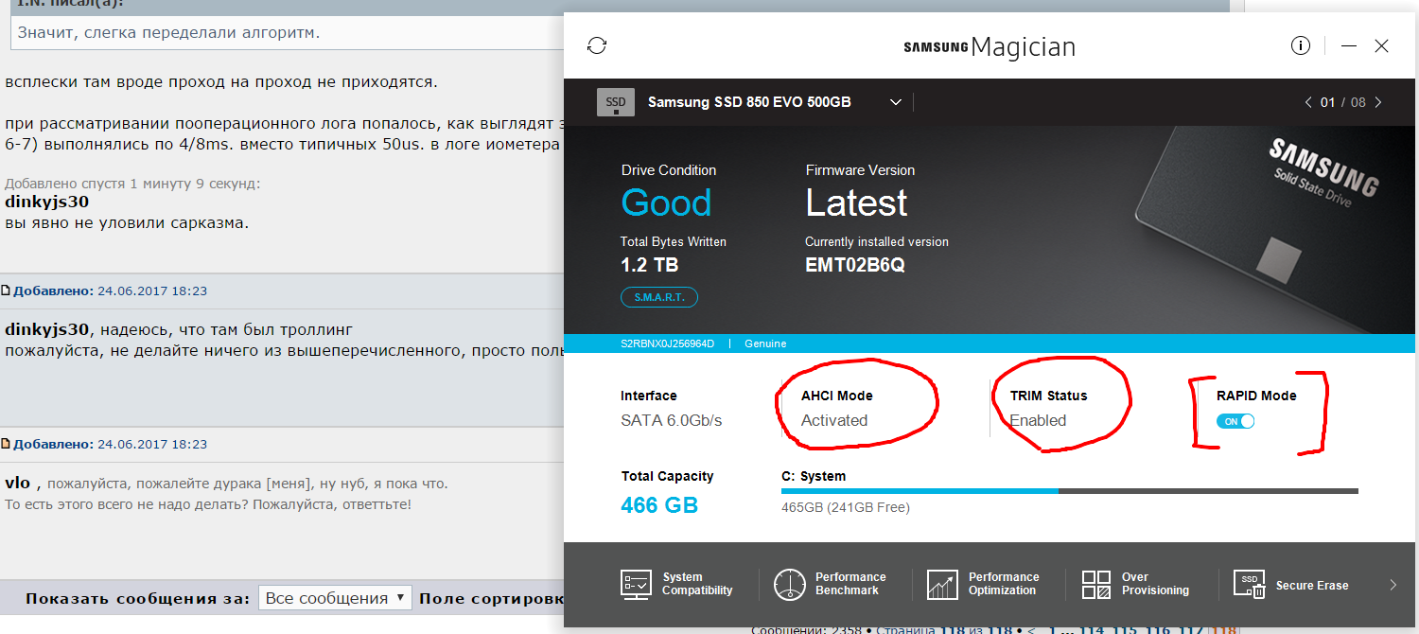Open System Compatibility icon

[636, 584]
